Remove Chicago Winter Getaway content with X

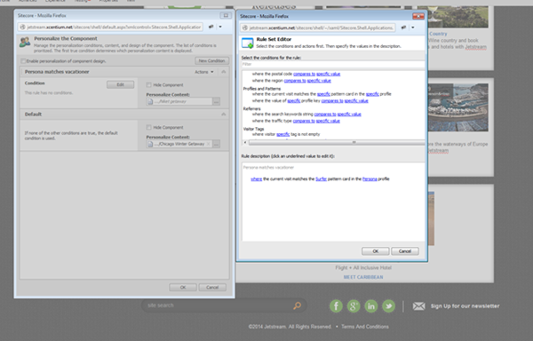pos(209,144)
